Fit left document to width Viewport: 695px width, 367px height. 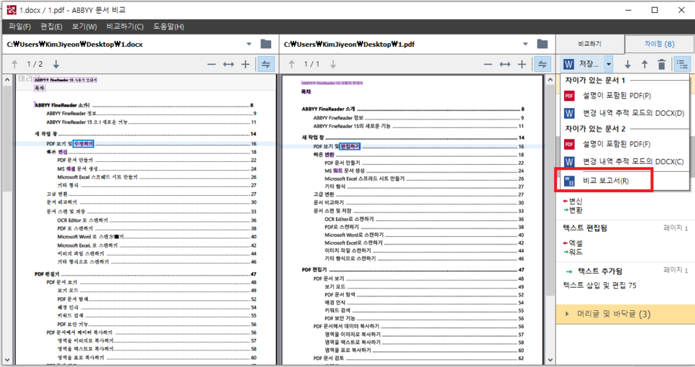point(228,64)
